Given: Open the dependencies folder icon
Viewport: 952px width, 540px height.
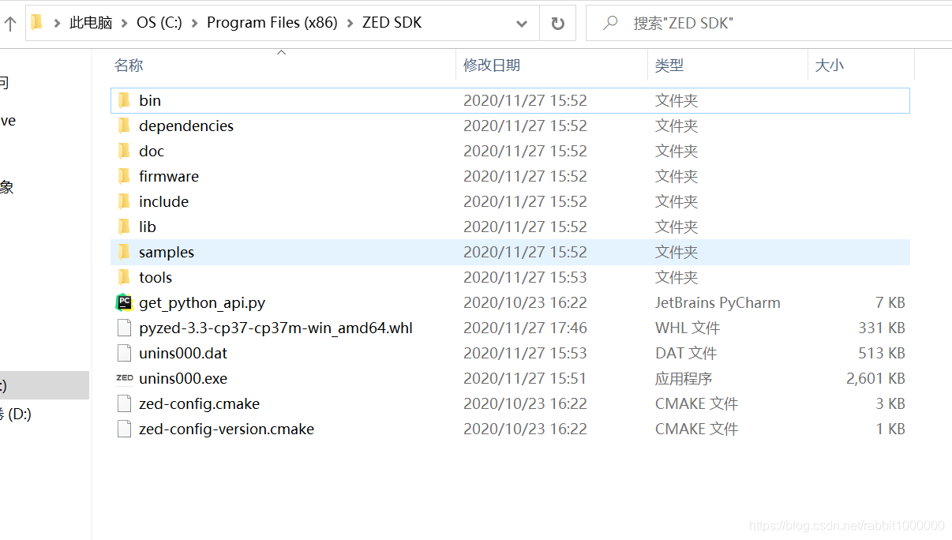Looking at the screenshot, I should click(125, 126).
